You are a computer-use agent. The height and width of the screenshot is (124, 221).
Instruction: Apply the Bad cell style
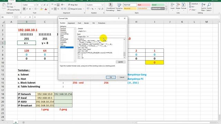(144, 5)
